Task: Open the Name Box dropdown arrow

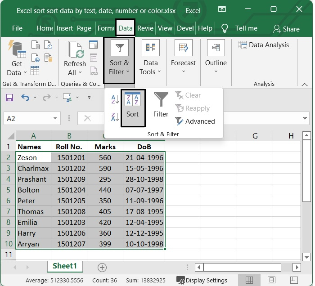Action: (x=55, y=119)
